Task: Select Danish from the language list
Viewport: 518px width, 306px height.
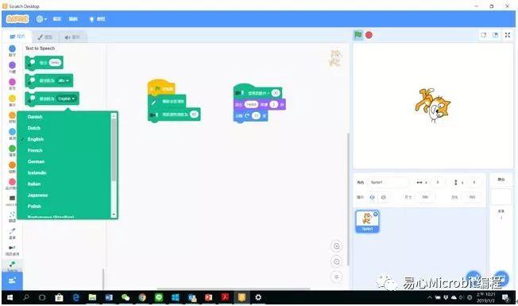Action: pos(35,117)
